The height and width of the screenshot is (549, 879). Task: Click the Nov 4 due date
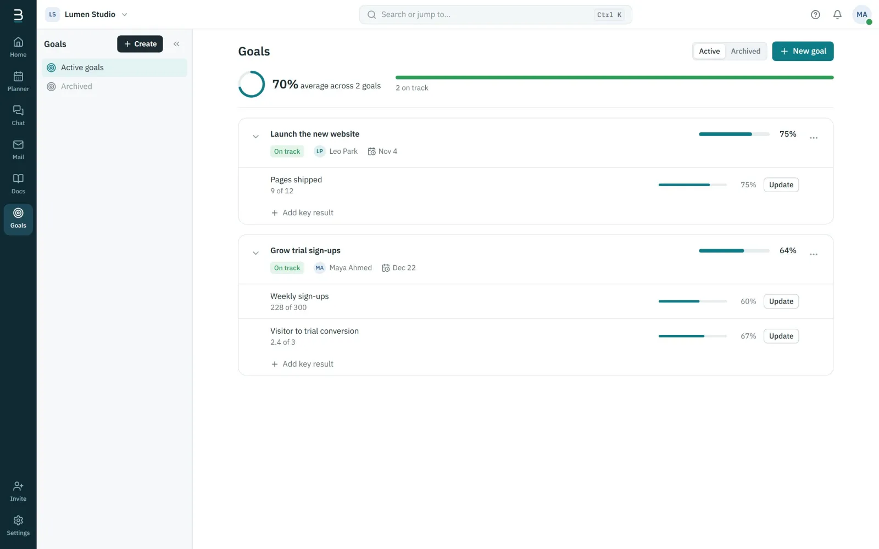click(382, 152)
